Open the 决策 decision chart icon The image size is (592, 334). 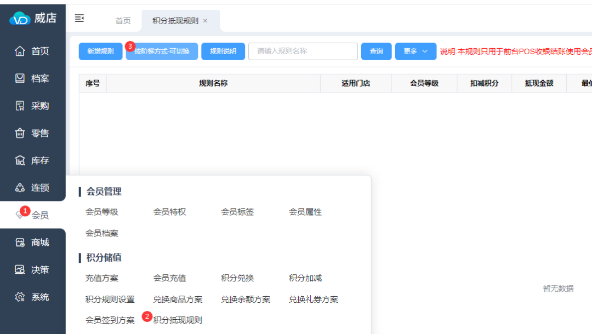point(20,270)
